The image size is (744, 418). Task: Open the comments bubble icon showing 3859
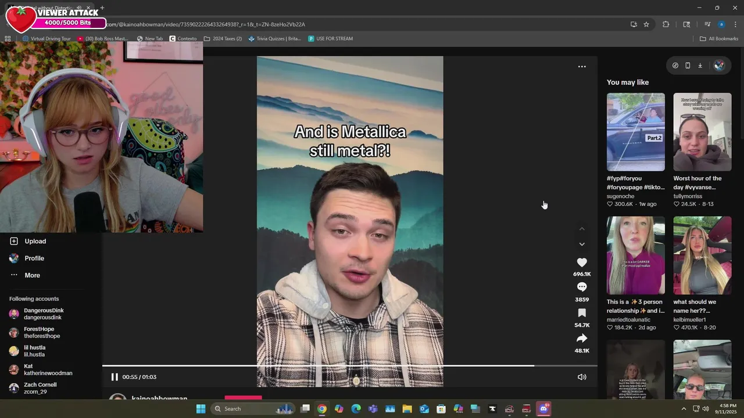coord(582,287)
